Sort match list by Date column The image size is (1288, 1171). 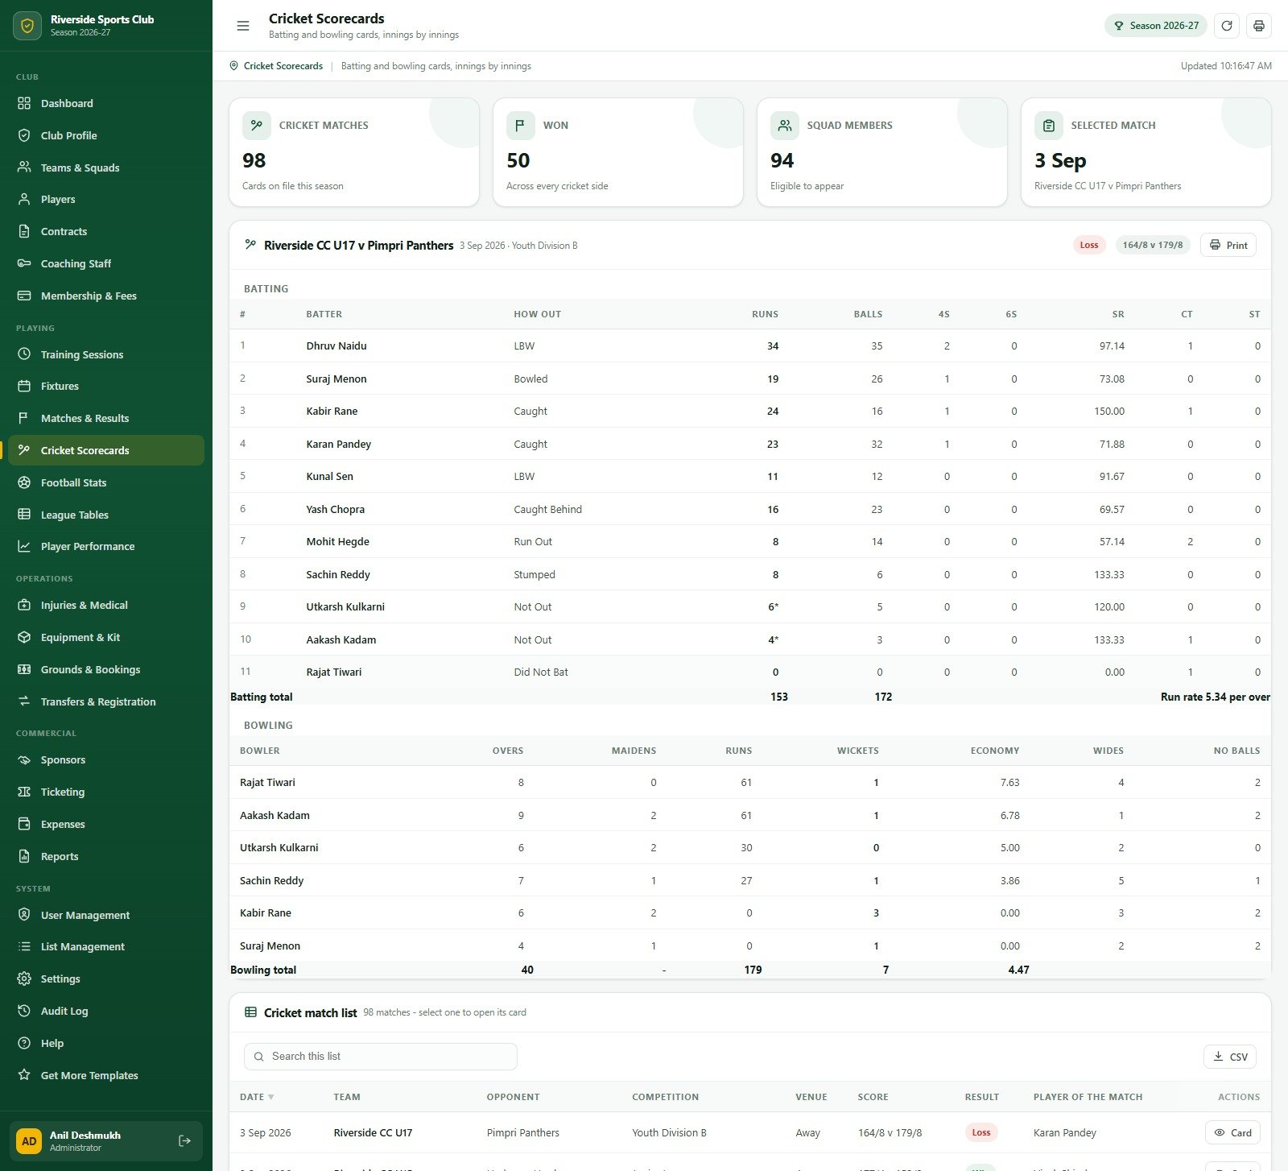(257, 1097)
